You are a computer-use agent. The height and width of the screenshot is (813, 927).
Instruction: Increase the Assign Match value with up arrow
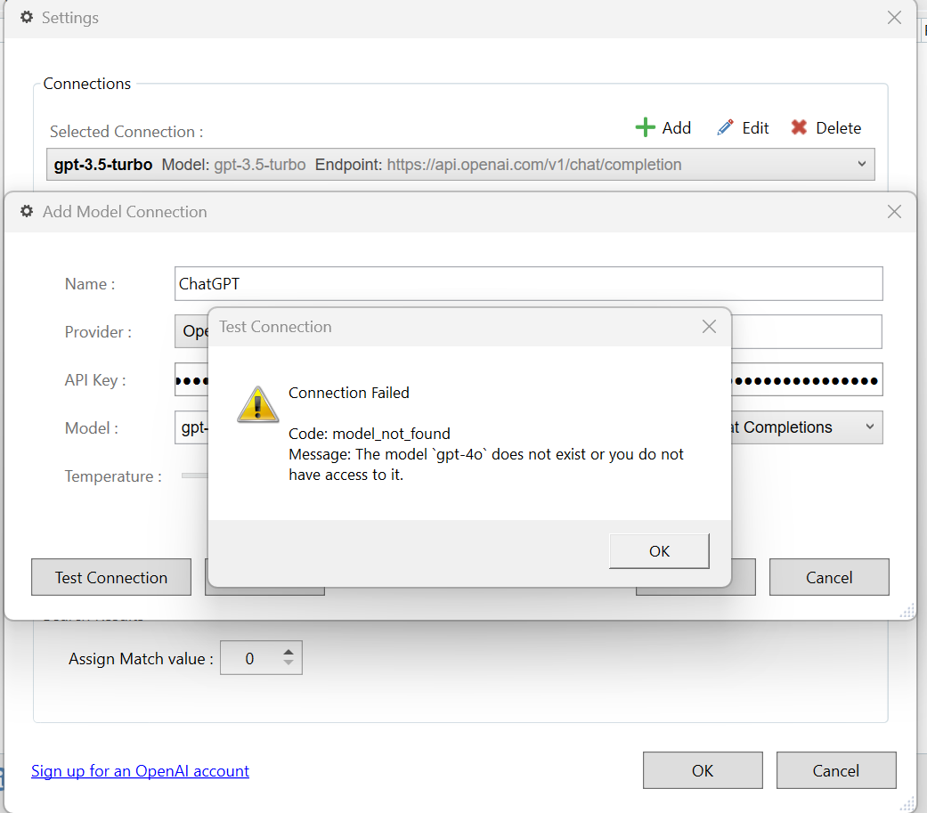tap(288, 652)
